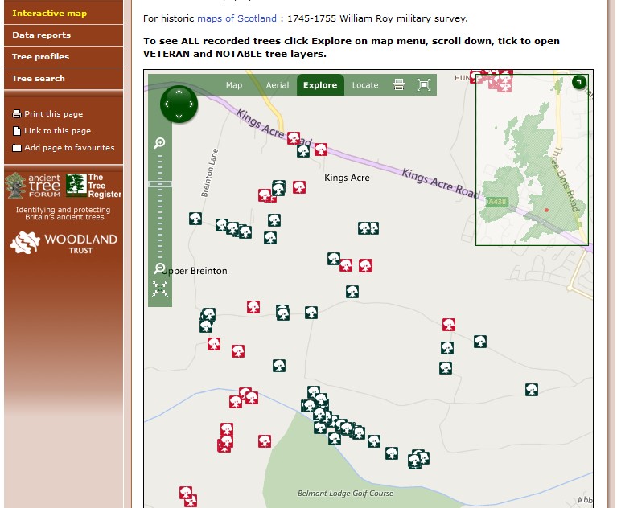Click the zoom-to-full-extent arrows icon
Viewport: 617px width, 508px height.
(160, 289)
